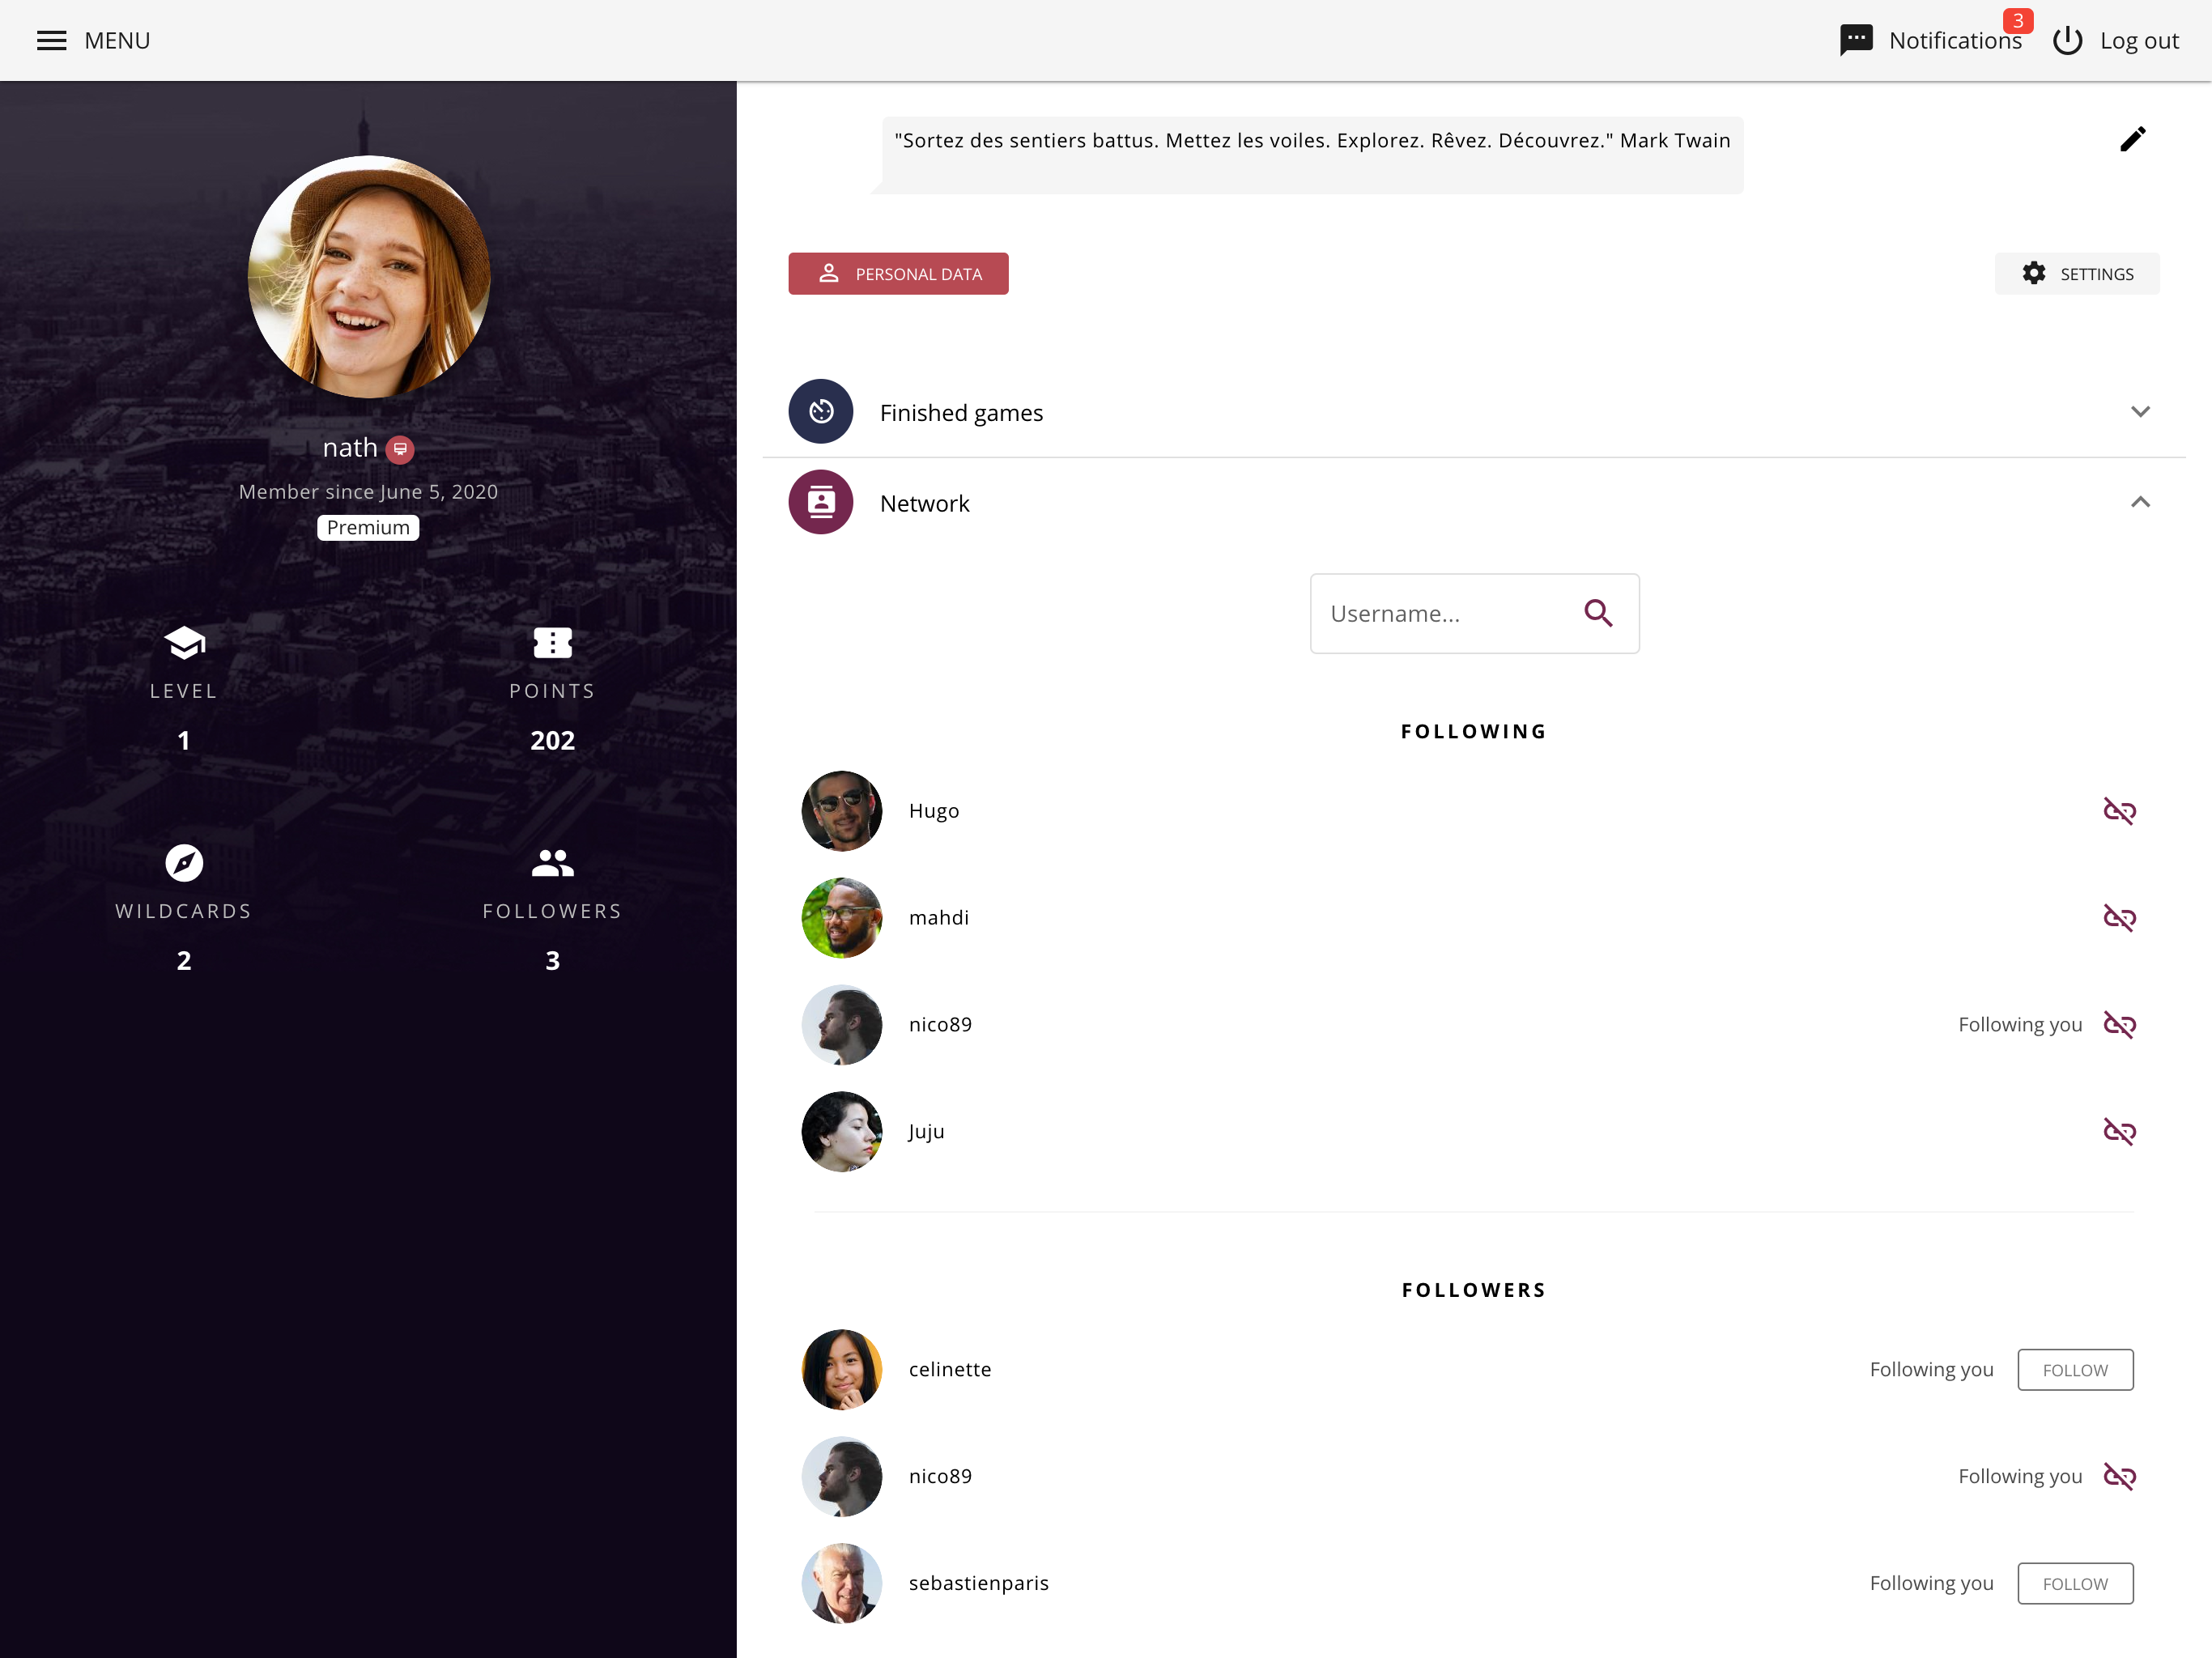Viewport: 2212px width, 1658px height.
Task: Unfollow Juju with the broken link icon
Action: (2119, 1132)
